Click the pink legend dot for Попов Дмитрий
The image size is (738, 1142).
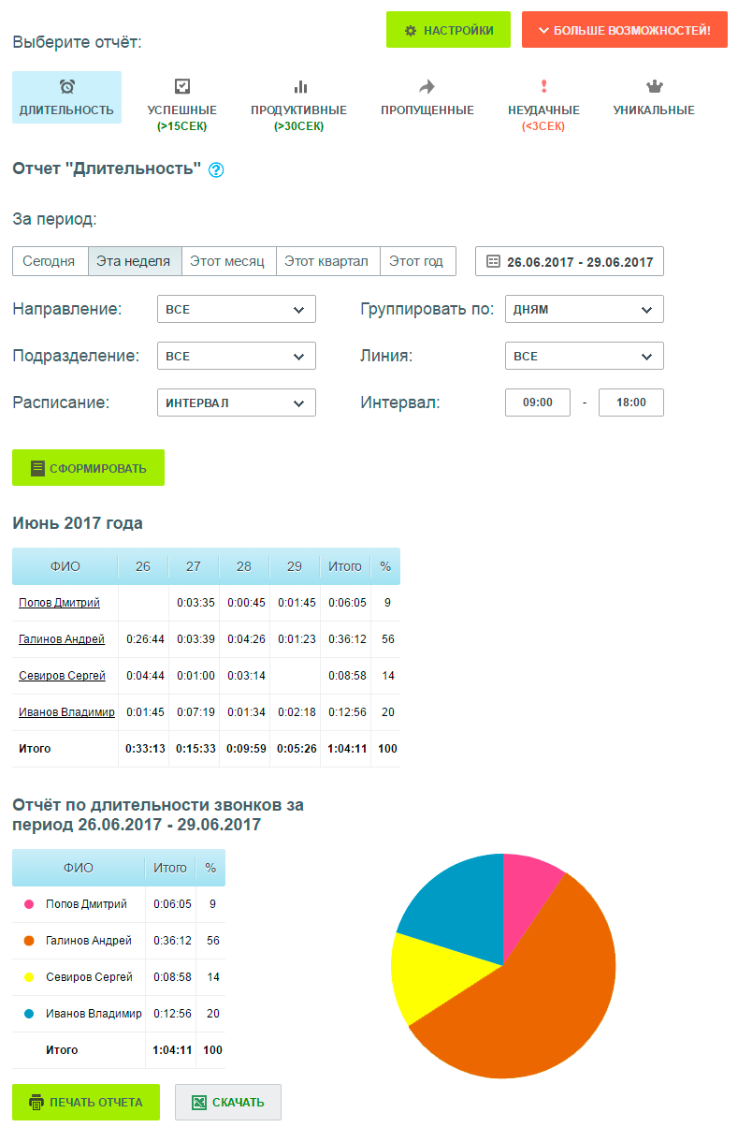[28, 904]
